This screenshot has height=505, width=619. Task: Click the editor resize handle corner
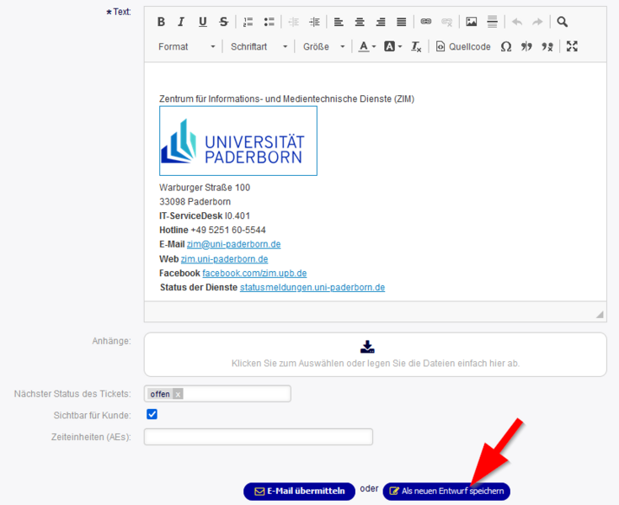click(x=600, y=315)
